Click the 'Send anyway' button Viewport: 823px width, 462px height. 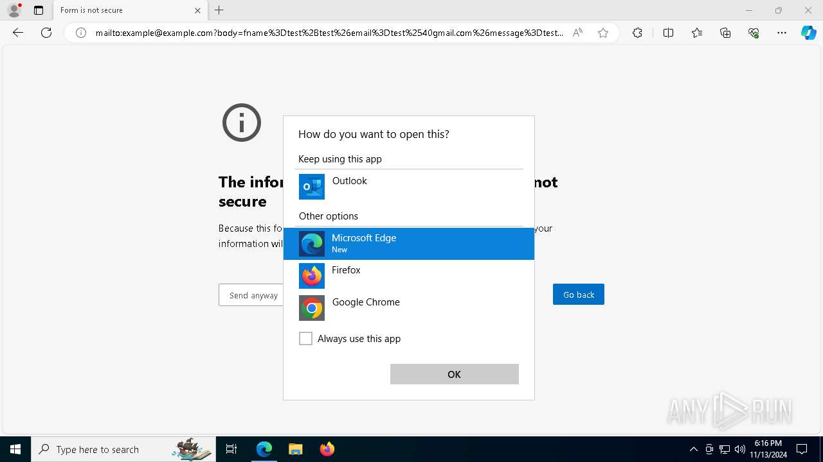(251, 295)
